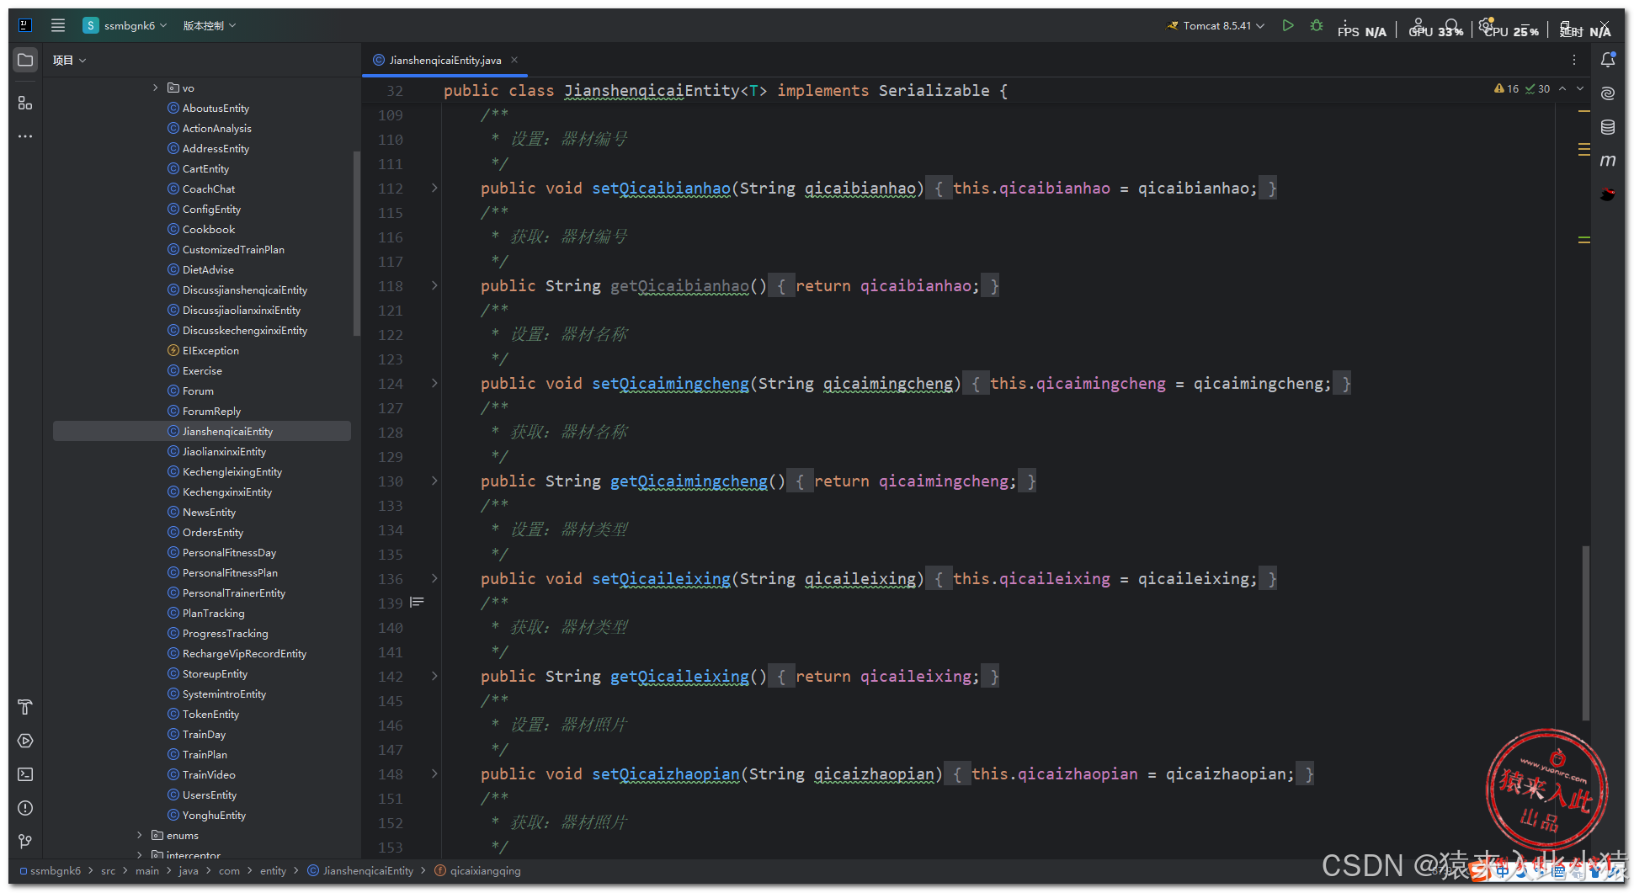Select CartEntity in project tree

coord(205,168)
